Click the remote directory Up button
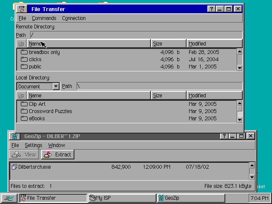This screenshot has width=272, height=204. point(21,44)
